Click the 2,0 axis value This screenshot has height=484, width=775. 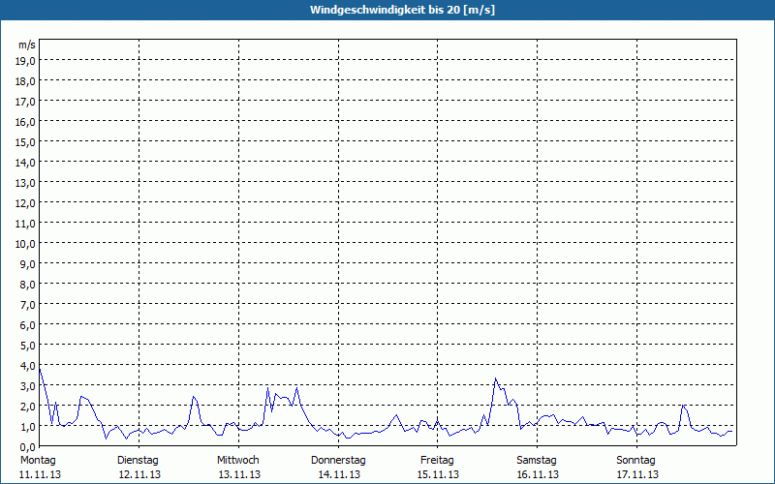pyautogui.click(x=27, y=407)
